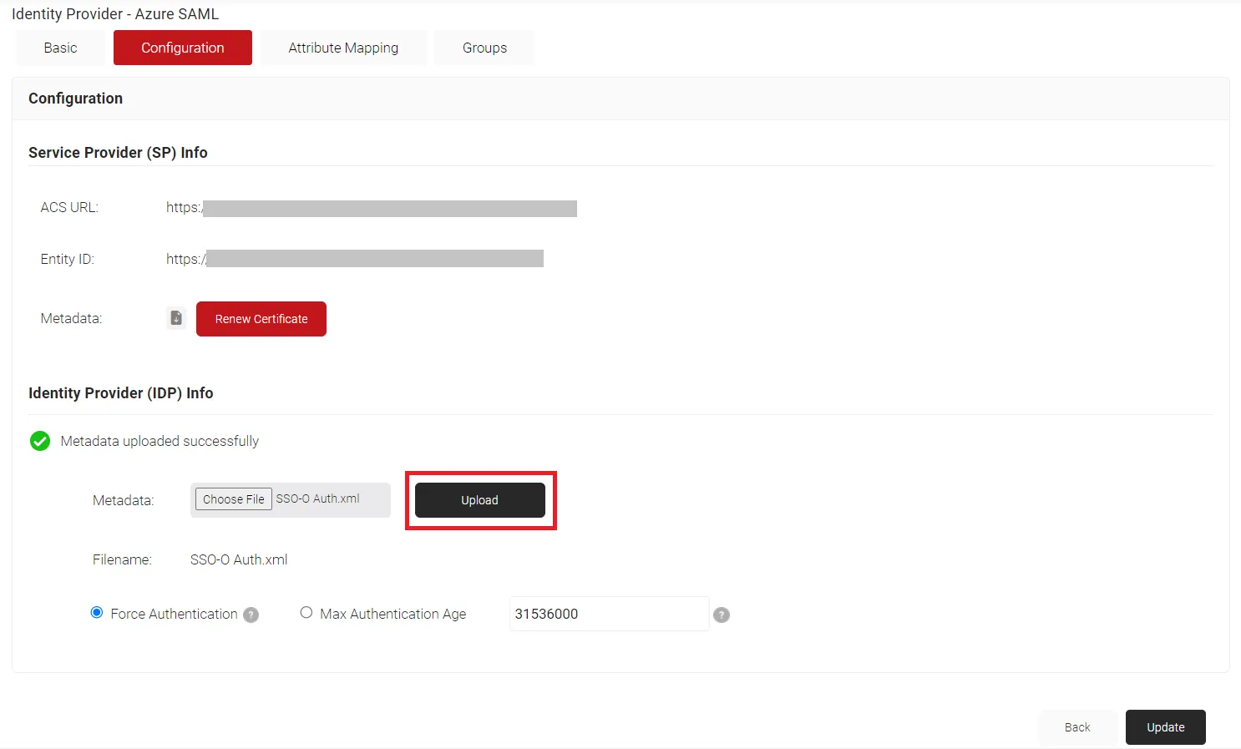This screenshot has width=1241, height=749.
Task: Click the Service Provider (SP) Info heading
Action: 118,153
